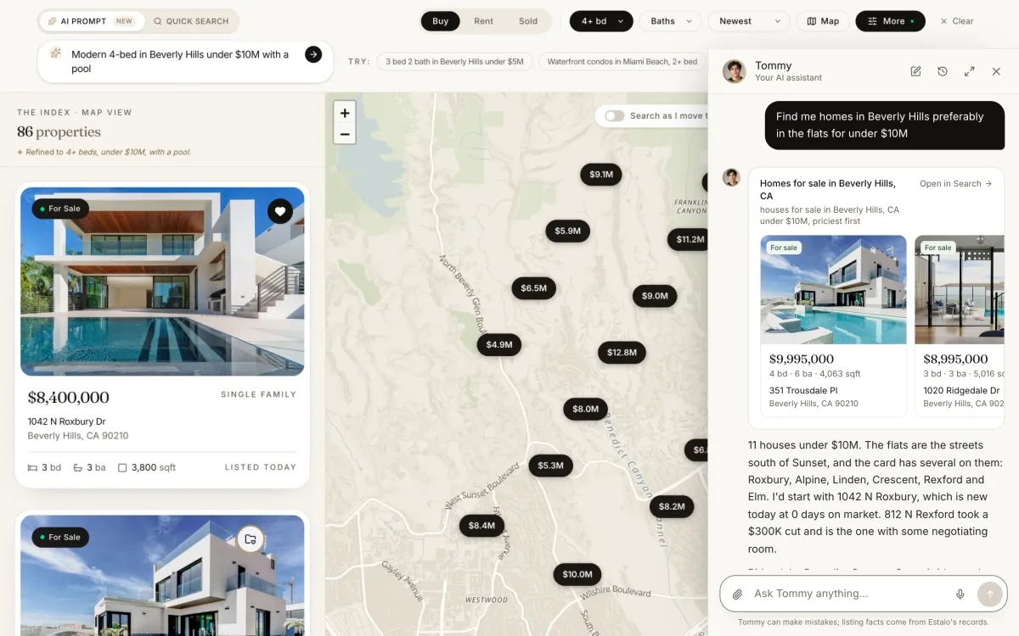
Task: Submit the AI prompt with the arrow button
Action: click(313, 54)
